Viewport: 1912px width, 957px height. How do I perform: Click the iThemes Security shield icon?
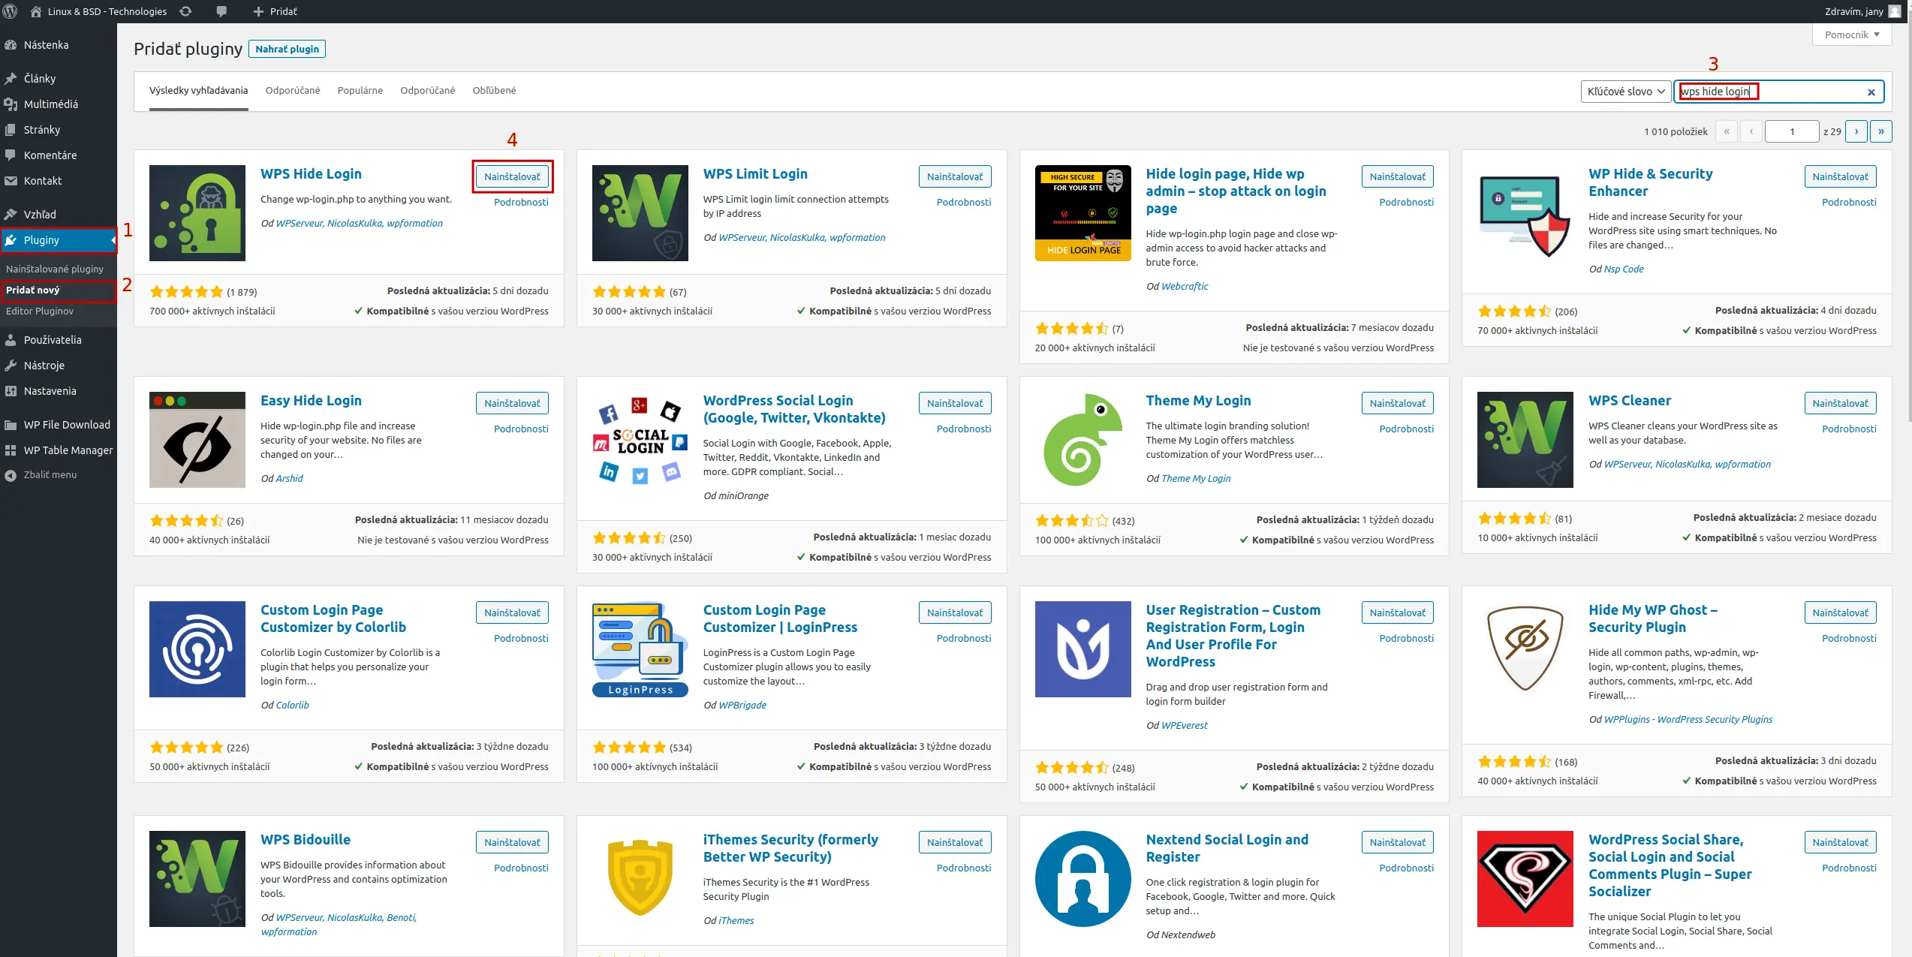pos(640,879)
